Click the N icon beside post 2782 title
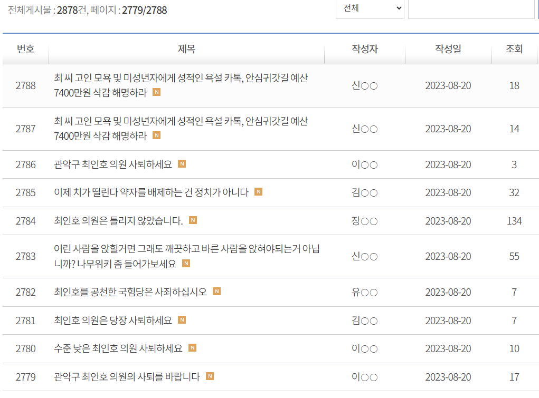The height and width of the screenshot is (398, 539). pos(216,292)
